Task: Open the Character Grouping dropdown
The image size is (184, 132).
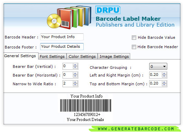Action: tap(158, 67)
